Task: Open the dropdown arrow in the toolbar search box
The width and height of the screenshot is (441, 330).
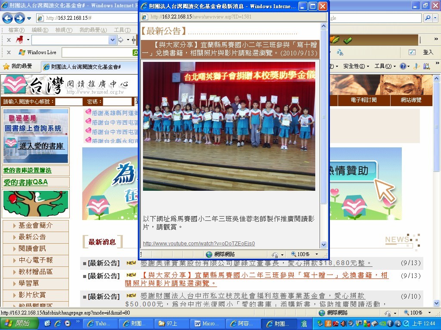Action: coord(112,40)
